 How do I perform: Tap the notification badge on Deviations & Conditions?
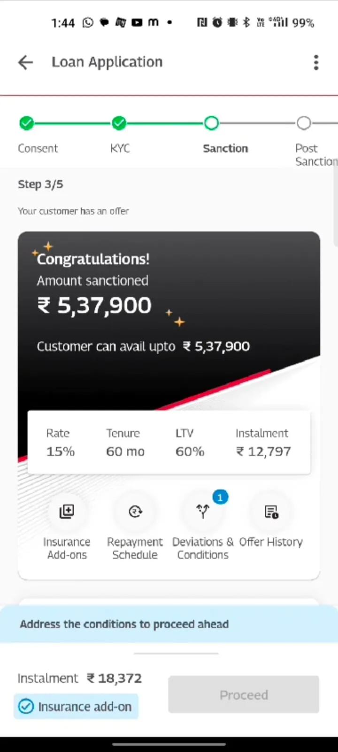tap(220, 497)
